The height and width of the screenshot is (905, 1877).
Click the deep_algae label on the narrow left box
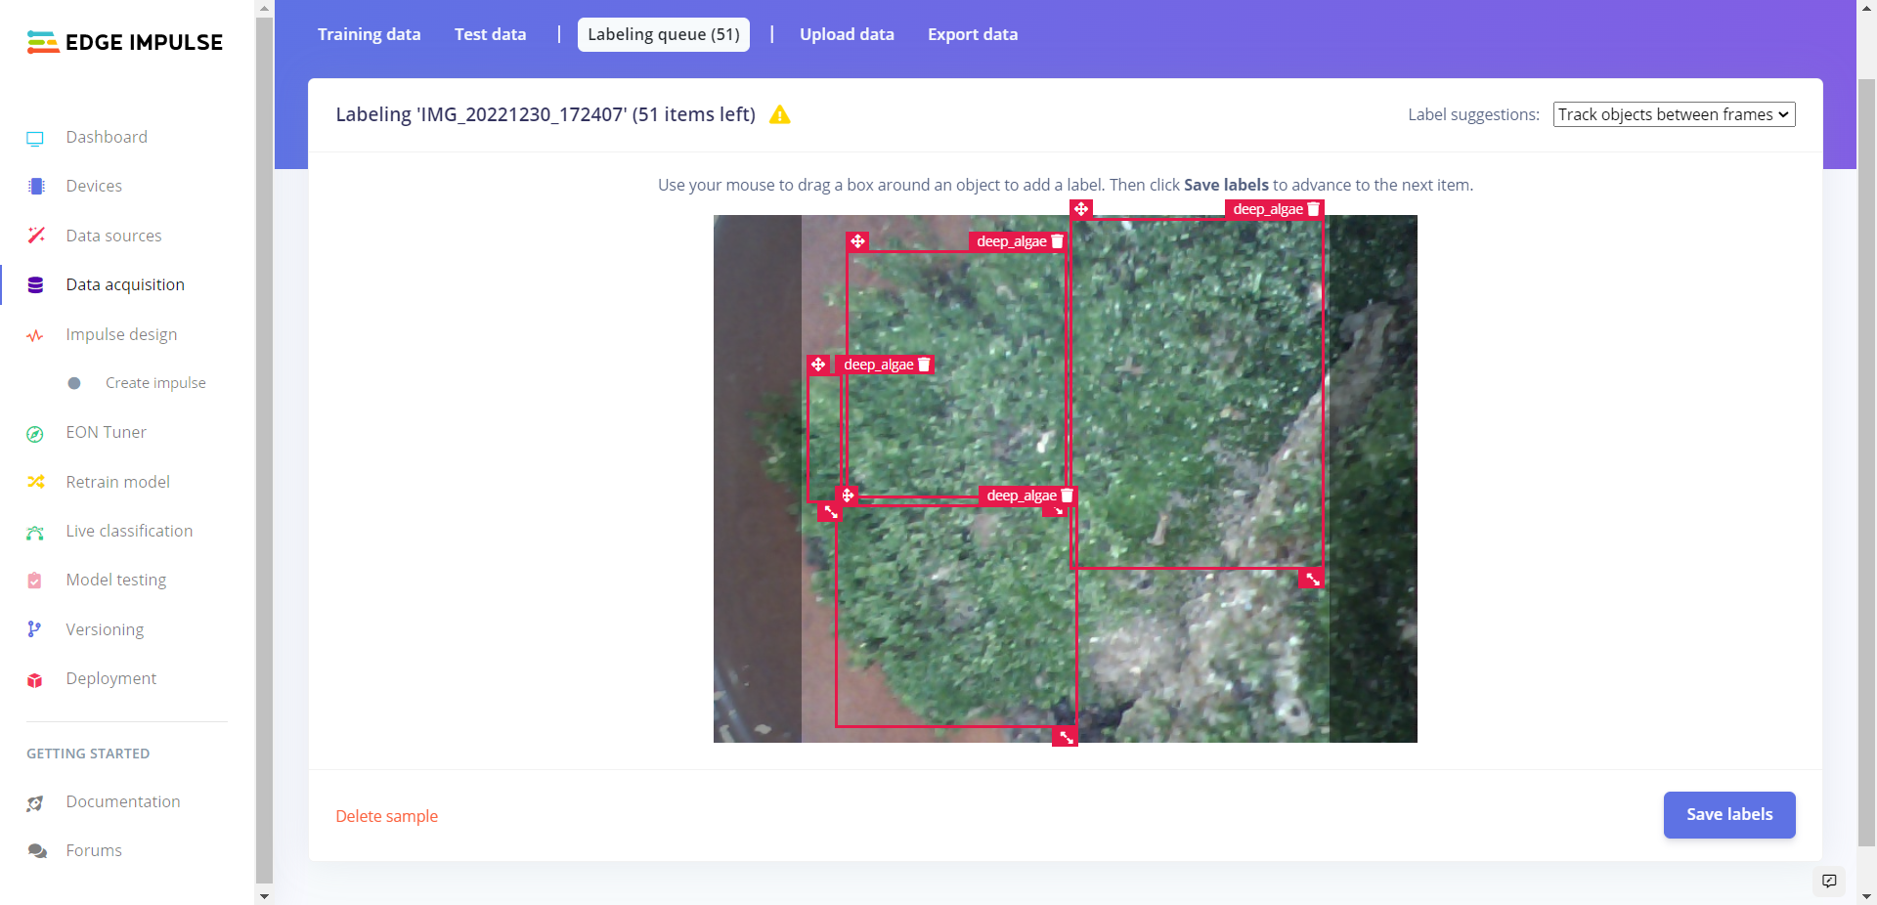[879, 365]
